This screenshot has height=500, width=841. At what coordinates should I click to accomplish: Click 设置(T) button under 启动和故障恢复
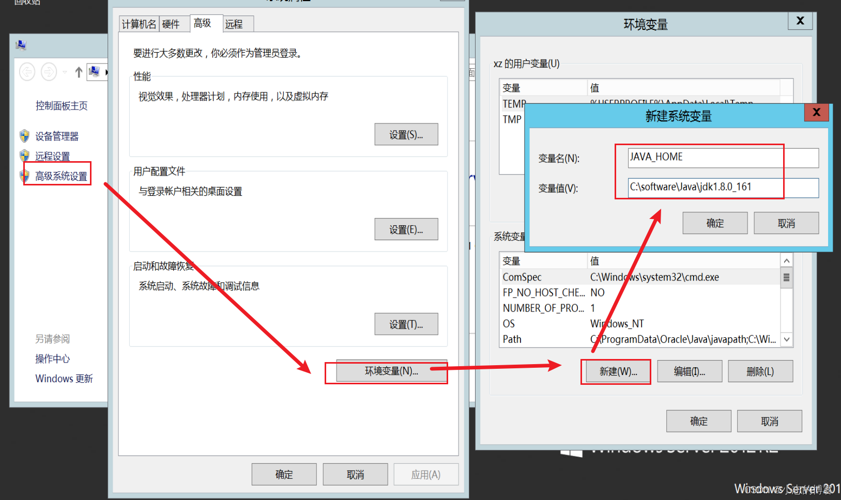pyautogui.click(x=406, y=324)
